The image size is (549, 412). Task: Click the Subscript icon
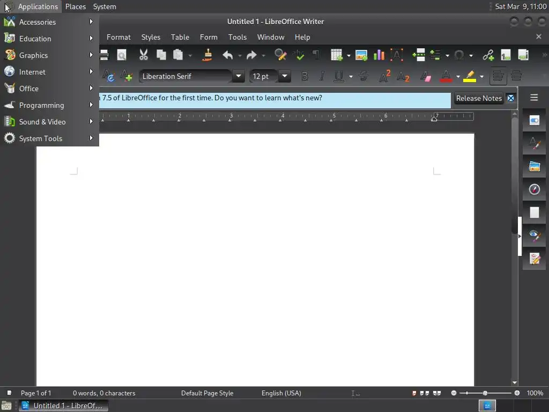pyautogui.click(x=403, y=76)
